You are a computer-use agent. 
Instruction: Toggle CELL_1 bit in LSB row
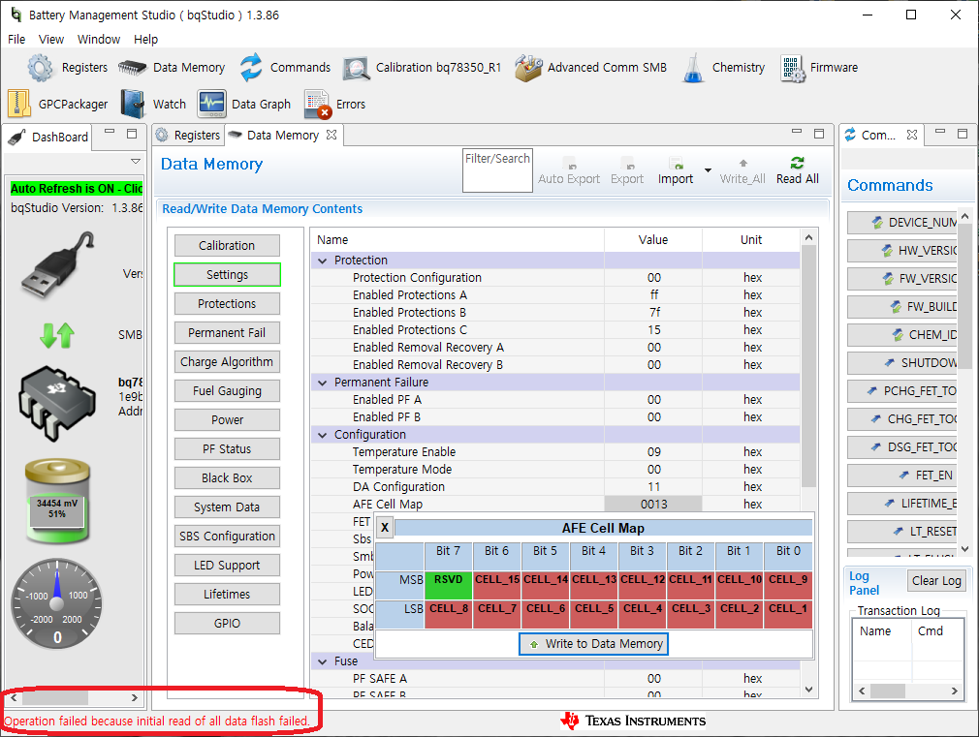tap(788, 614)
